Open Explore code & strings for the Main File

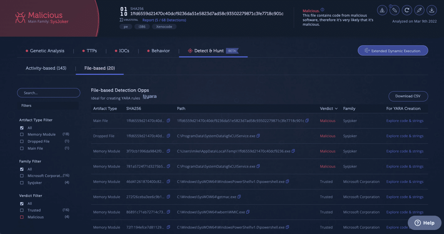tap(405, 120)
